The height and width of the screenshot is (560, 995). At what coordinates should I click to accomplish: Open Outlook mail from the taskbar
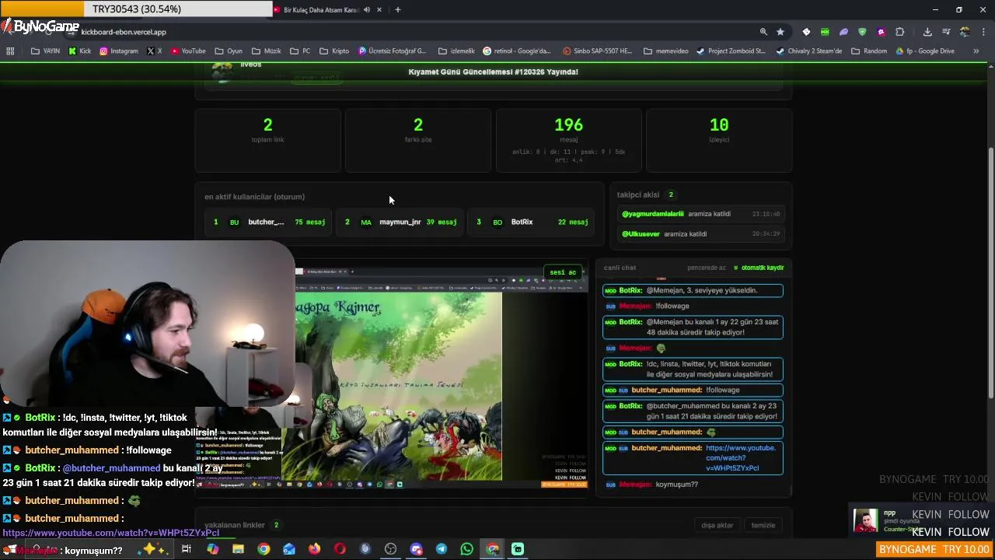[289, 549]
